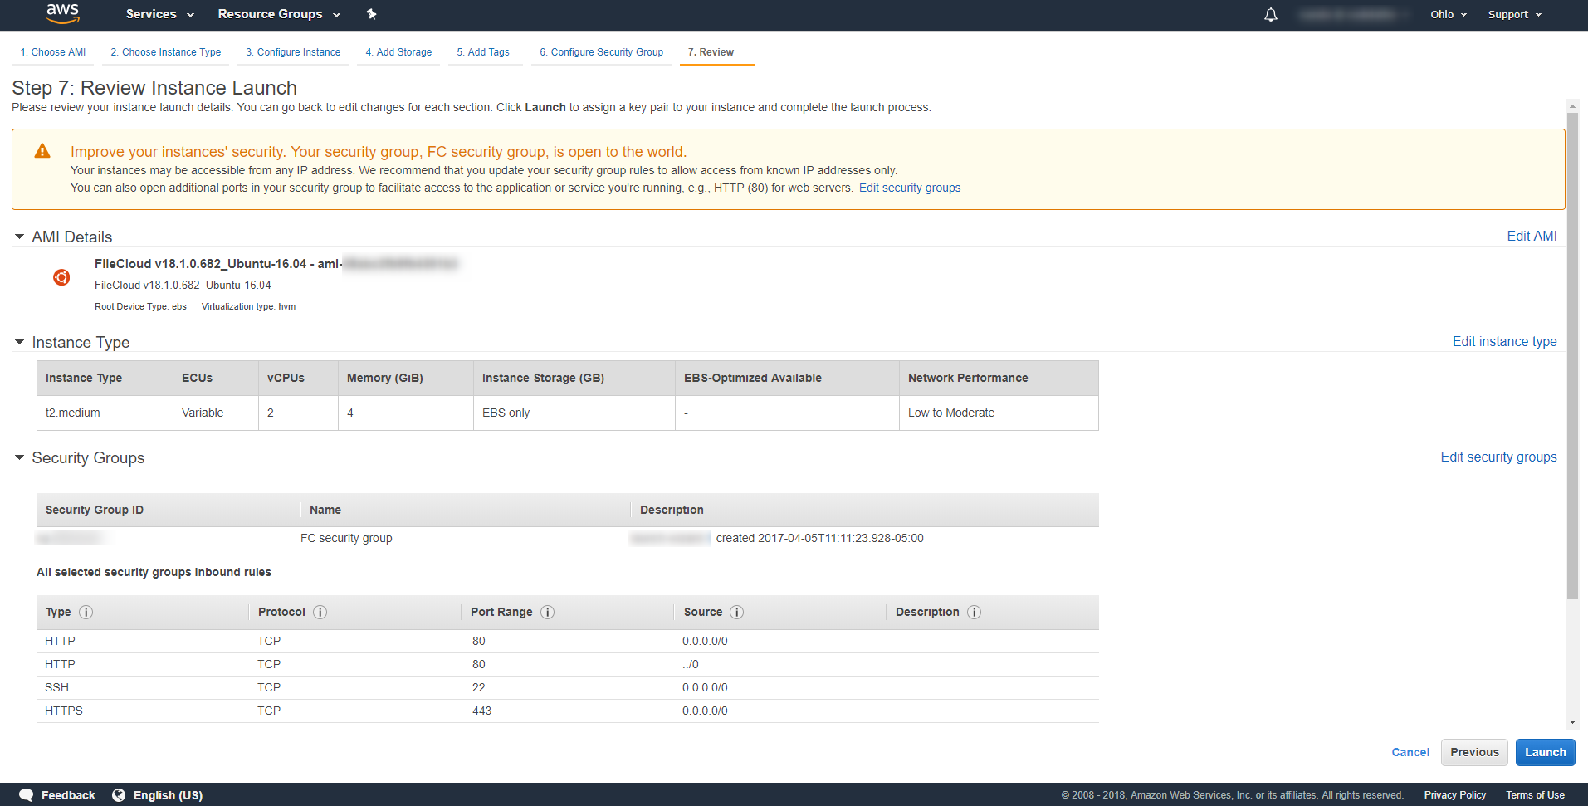Click the info icon beside Type column
The height and width of the screenshot is (806, 1588).
pos(86,612)
